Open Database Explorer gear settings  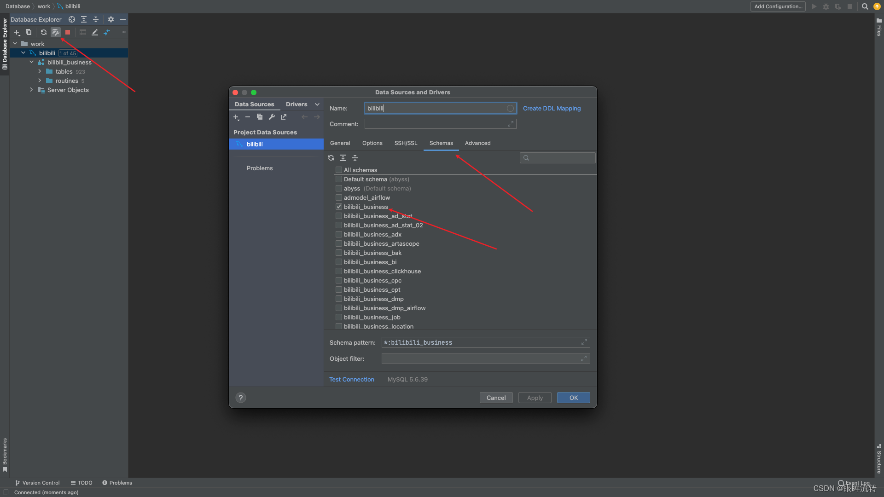pyautogui.click(x=111, y=19)
